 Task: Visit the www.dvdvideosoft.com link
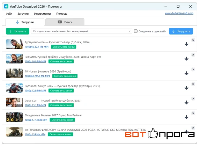point(179,13)
